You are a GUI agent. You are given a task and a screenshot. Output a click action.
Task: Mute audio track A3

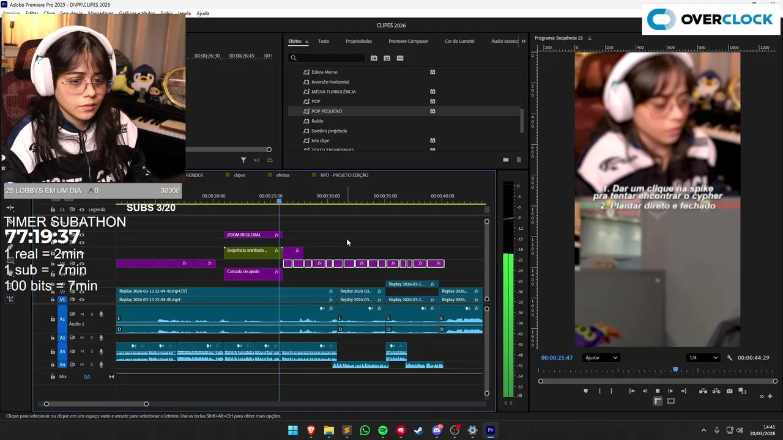click(82, 351)
